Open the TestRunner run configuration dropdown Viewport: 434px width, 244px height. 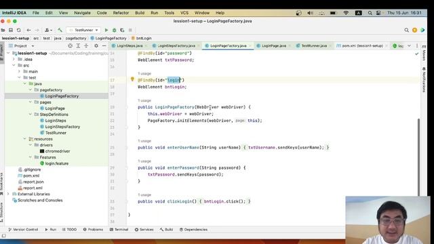pyautogui.click(x=83, y=30)
